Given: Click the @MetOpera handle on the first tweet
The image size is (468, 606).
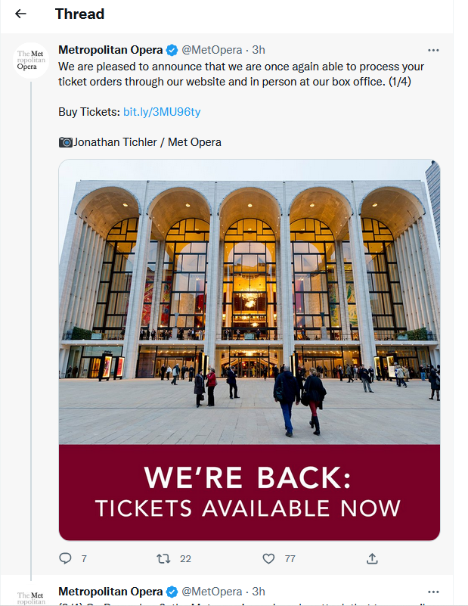Looking at the screenshot, I should (212, 50).
